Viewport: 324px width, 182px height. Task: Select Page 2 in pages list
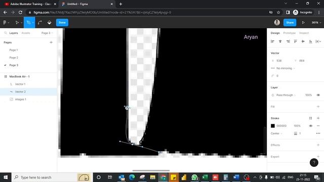point(14,58)
